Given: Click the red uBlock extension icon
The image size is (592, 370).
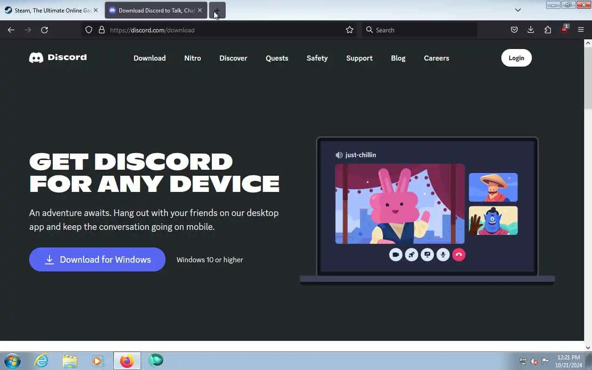Looking at the screenshot, I should 564,30.
